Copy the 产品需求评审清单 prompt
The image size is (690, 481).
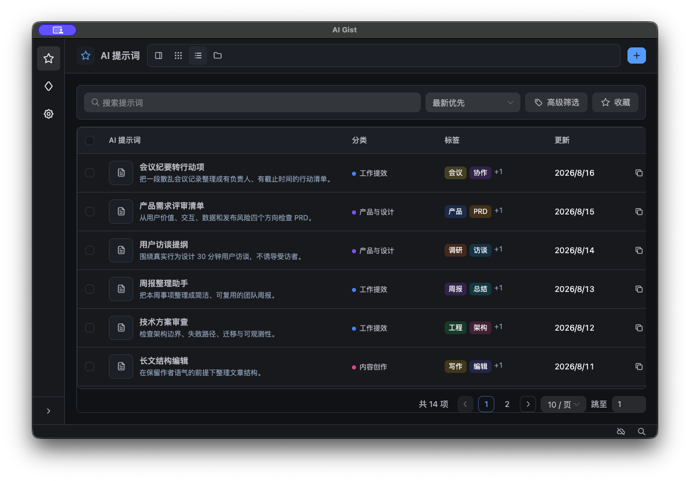point(639,212)
